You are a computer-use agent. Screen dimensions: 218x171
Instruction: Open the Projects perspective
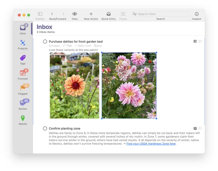pos(23,45)
